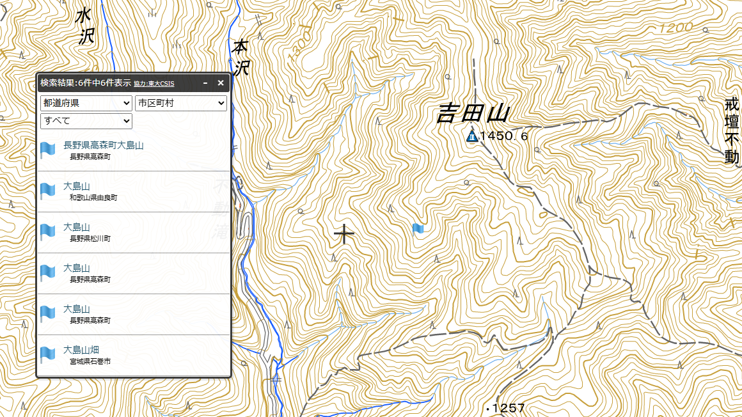Open the 市区町村 dropdown
Viewport: 742px width, 417px height.
(x=181, y=103)
